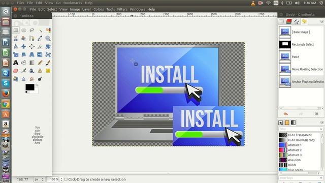Select the Select by Color tool

(x=48, y=30)
